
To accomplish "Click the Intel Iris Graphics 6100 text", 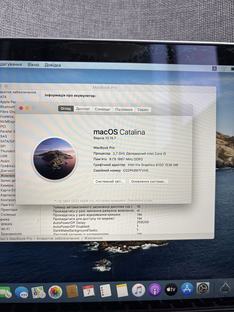I will tap(153, 165).
